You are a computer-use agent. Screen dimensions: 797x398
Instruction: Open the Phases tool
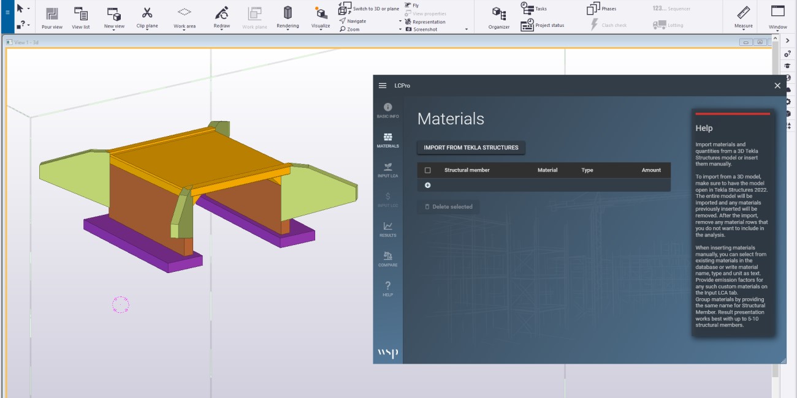[601, 9]
